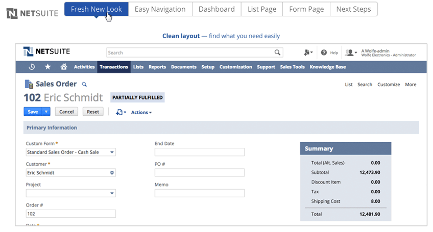
Task: Click the global search magnifier icon
Action: tap(278, 53)
